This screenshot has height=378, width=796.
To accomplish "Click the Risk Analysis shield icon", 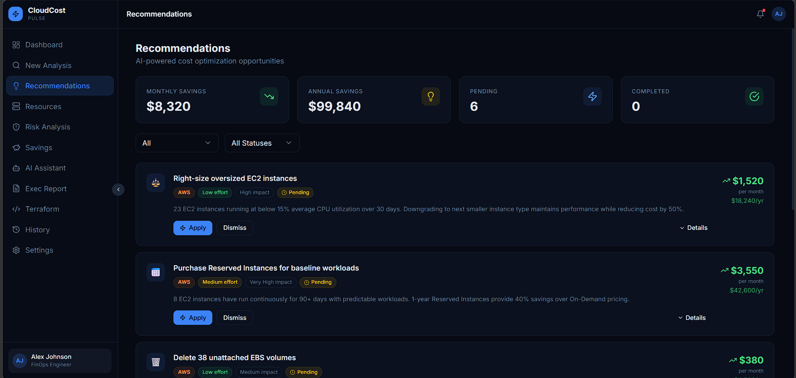I will pos(16,127).
